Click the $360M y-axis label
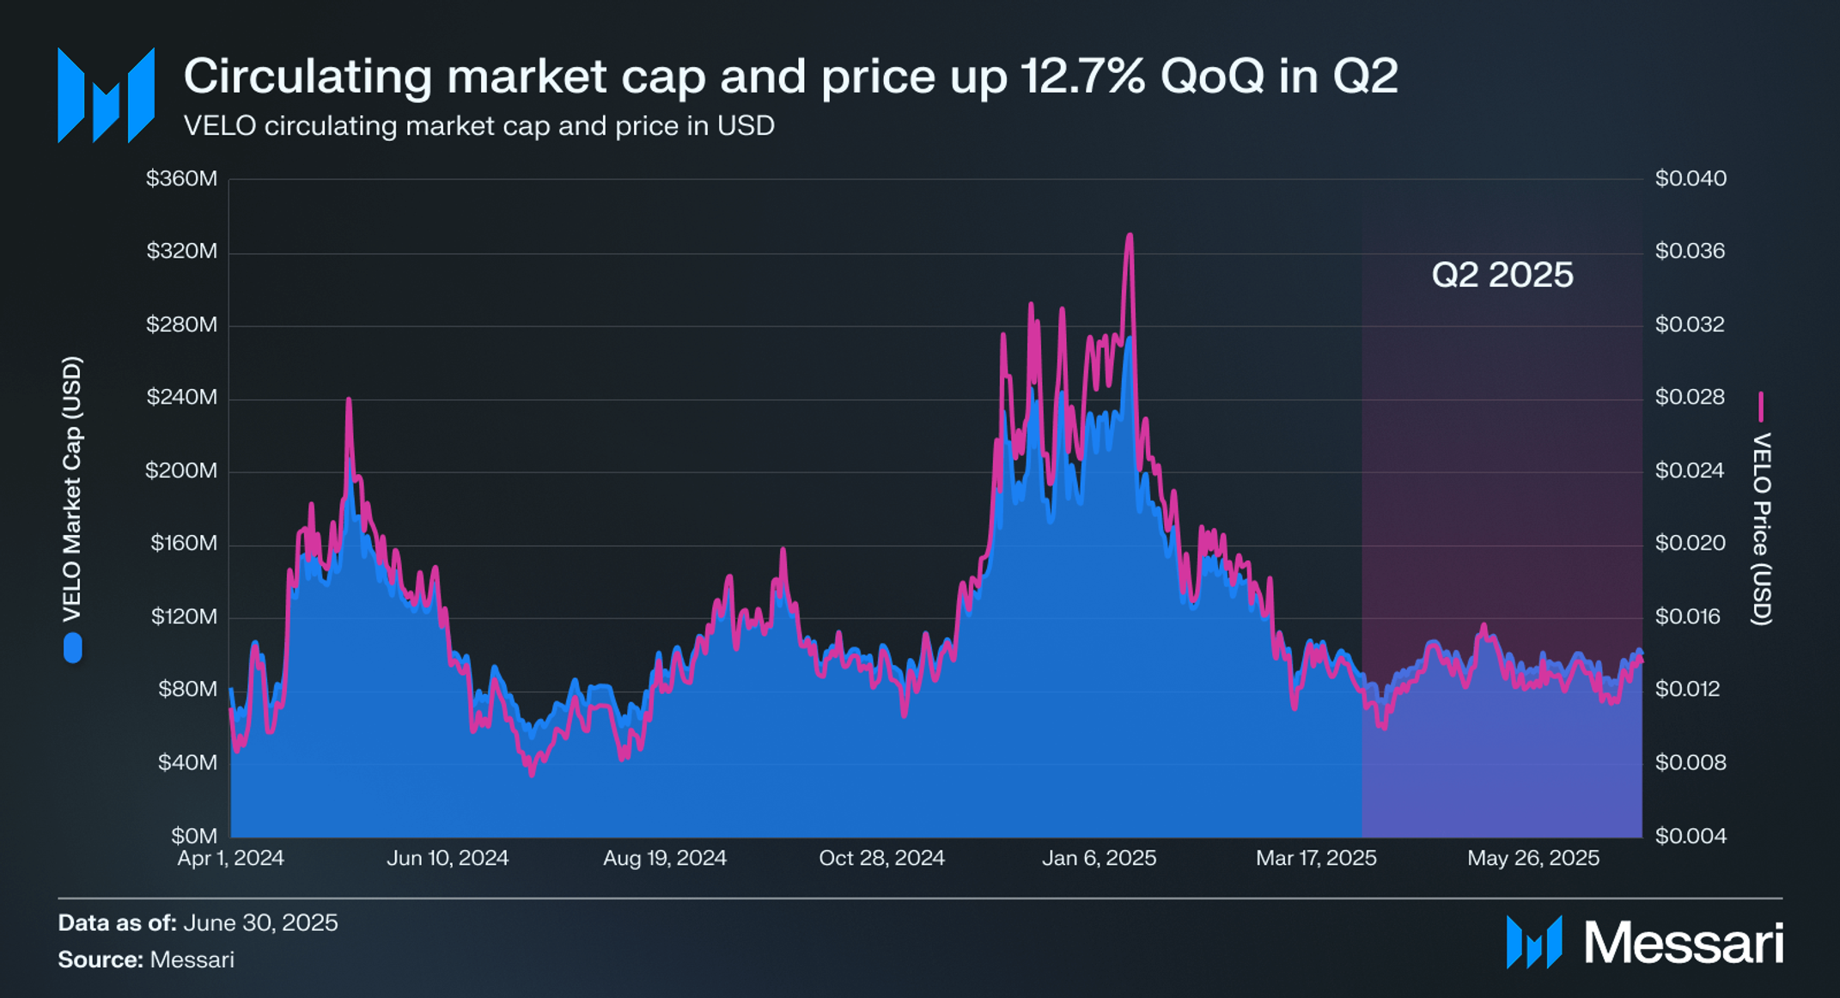This screenshot has height=998, width=1840. (x=181, y=179)
